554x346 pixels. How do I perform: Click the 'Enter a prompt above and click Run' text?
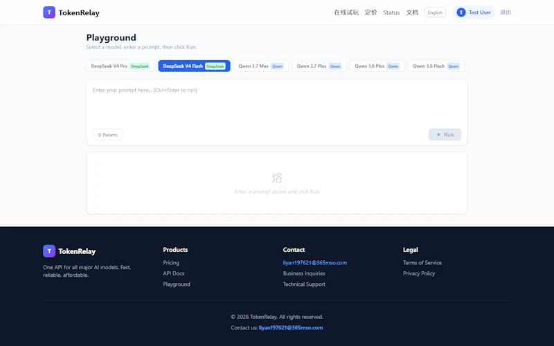[x=277, y=192]
